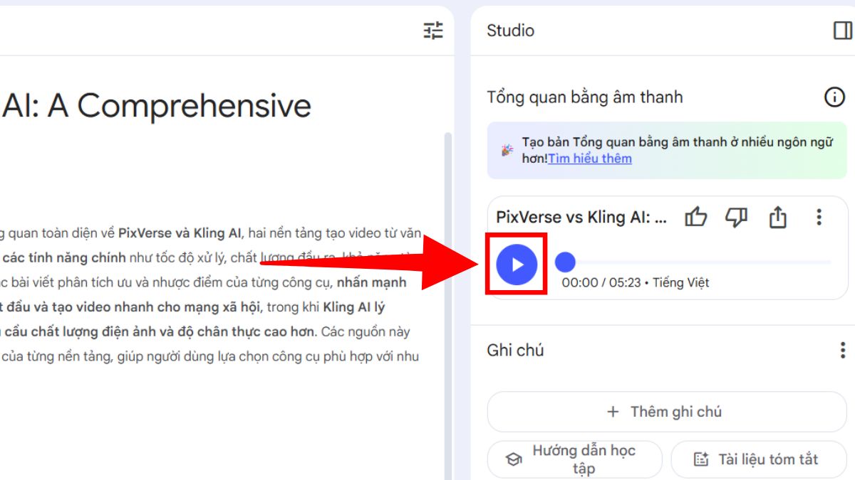Click the audio progress slider handle
This screenshot has width=855, height=480.
point(565,262)
